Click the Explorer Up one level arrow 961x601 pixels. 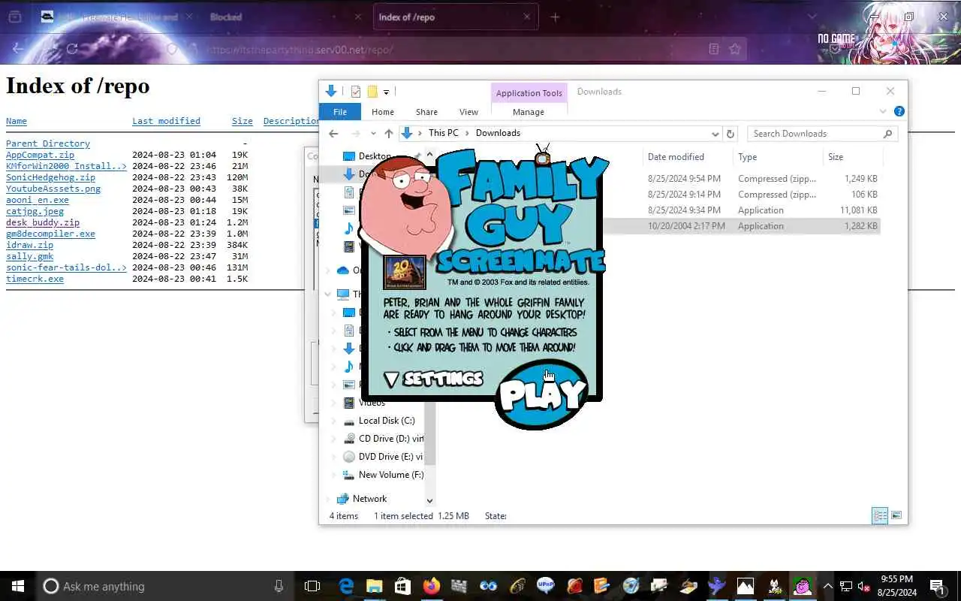pyautogui.click(x=389, y=134)
